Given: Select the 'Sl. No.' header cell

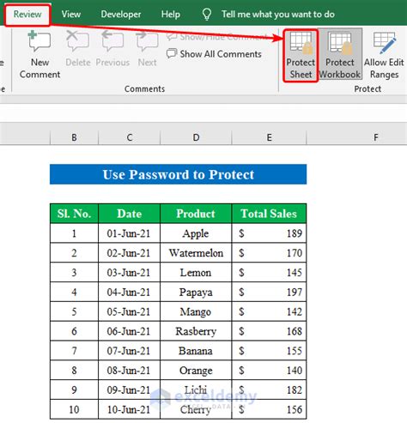Looking at the screenshot, I should point(74,214).
